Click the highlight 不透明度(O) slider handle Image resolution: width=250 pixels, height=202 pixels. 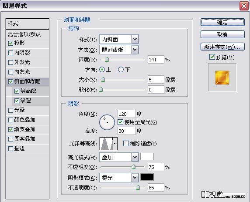133,167
